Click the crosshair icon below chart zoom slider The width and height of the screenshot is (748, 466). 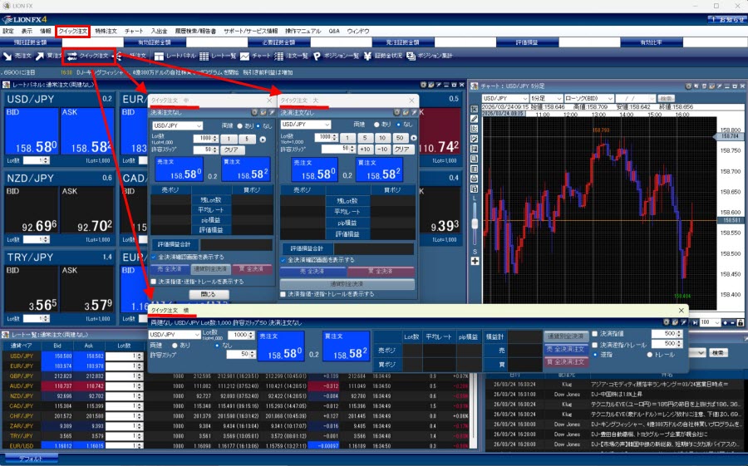pos(475,261)
